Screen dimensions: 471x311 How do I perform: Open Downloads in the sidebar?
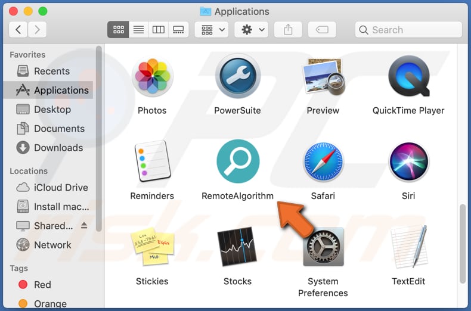48,148
